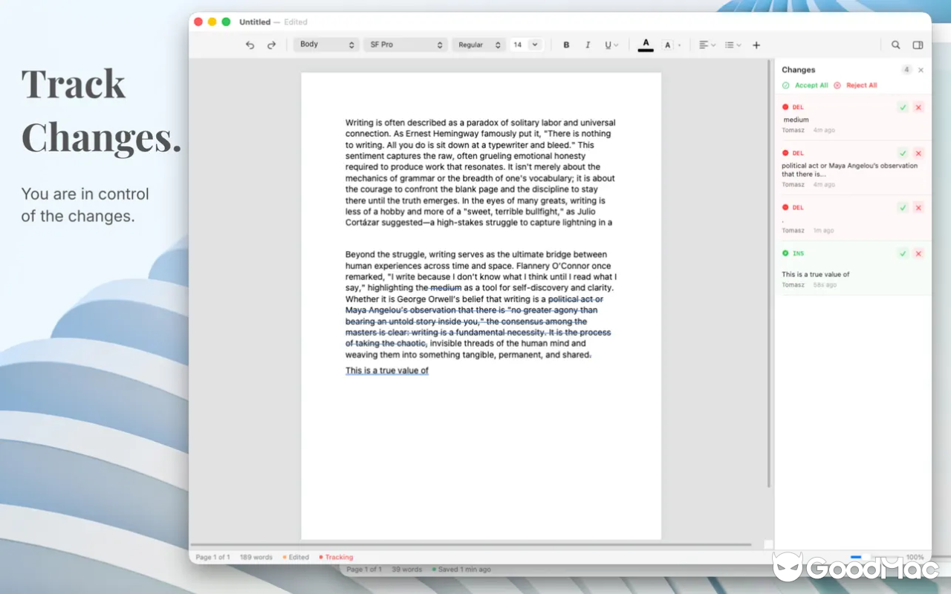
Task: Close the Changes panel
Action: tap(921, 70)
